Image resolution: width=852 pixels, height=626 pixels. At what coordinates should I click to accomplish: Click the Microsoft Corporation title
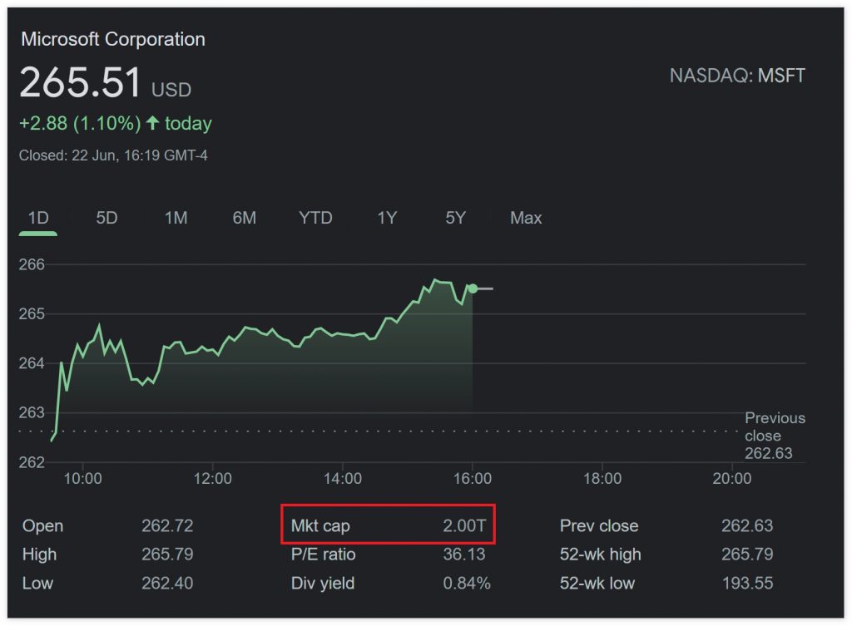tap(113, 39)
